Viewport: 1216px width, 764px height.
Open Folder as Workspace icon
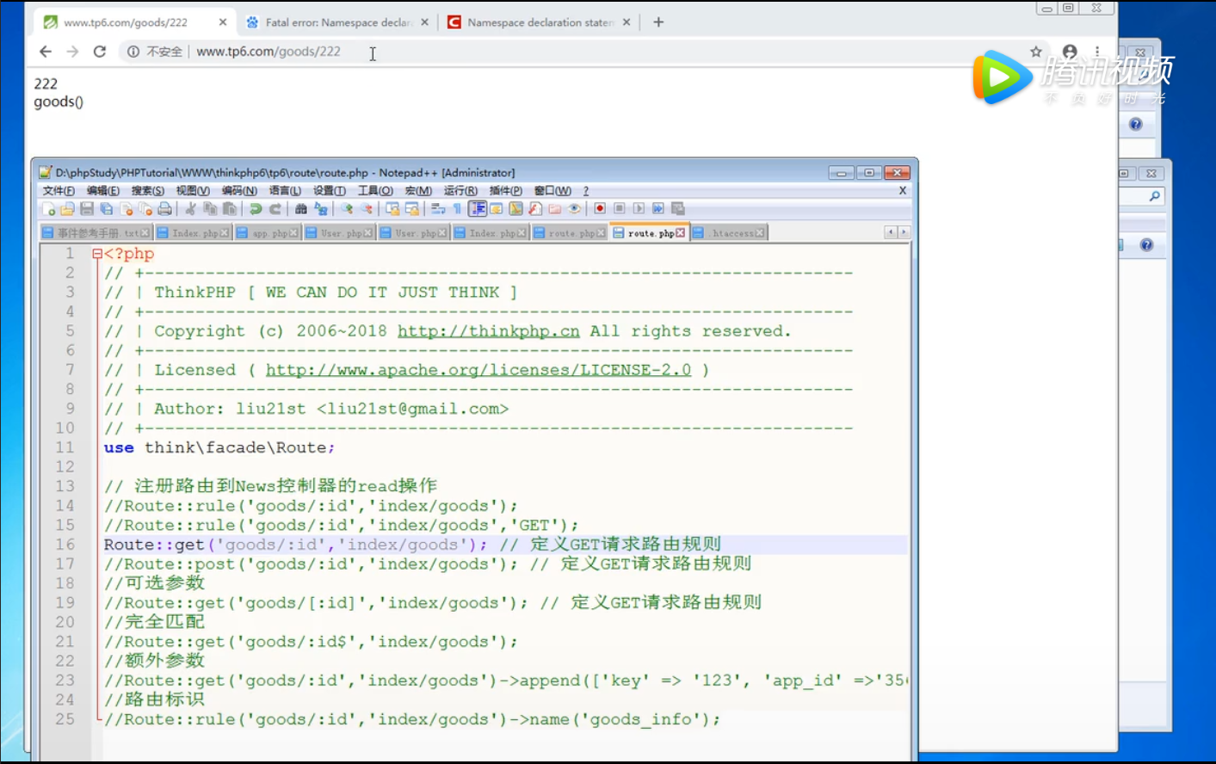point(555,209)
